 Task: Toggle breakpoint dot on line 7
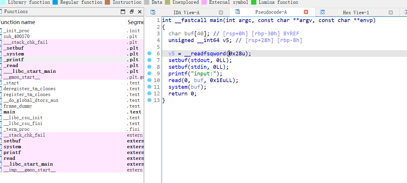tap(149, 60)
